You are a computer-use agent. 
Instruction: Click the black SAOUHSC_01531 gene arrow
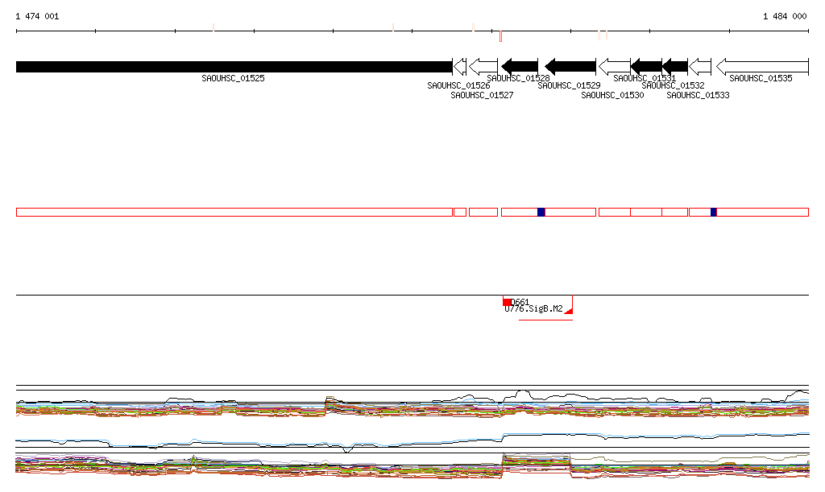(x=646, y=66)
